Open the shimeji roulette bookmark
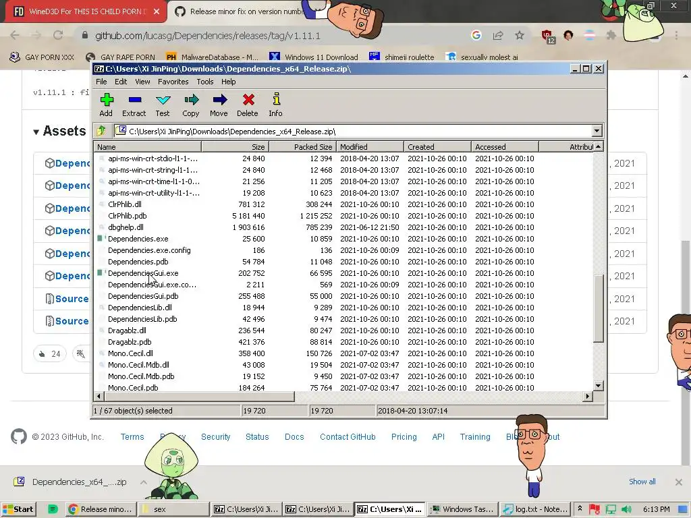Viewport: 691px width, 518px height. coord(402,57)
